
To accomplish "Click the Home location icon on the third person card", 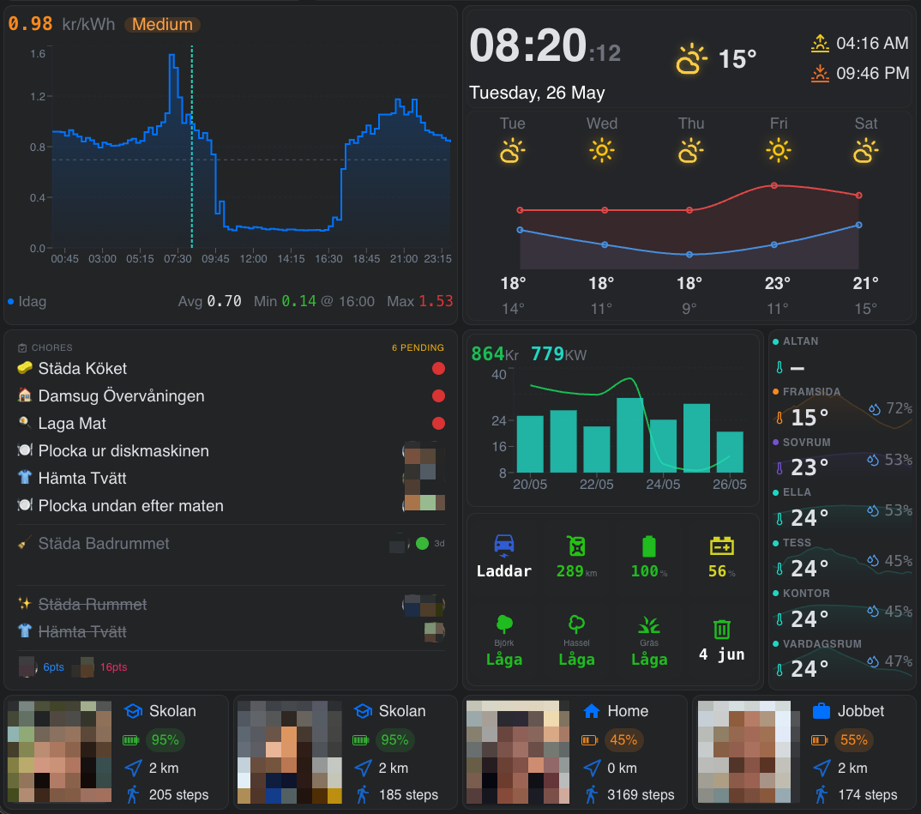I will (592, 711).
